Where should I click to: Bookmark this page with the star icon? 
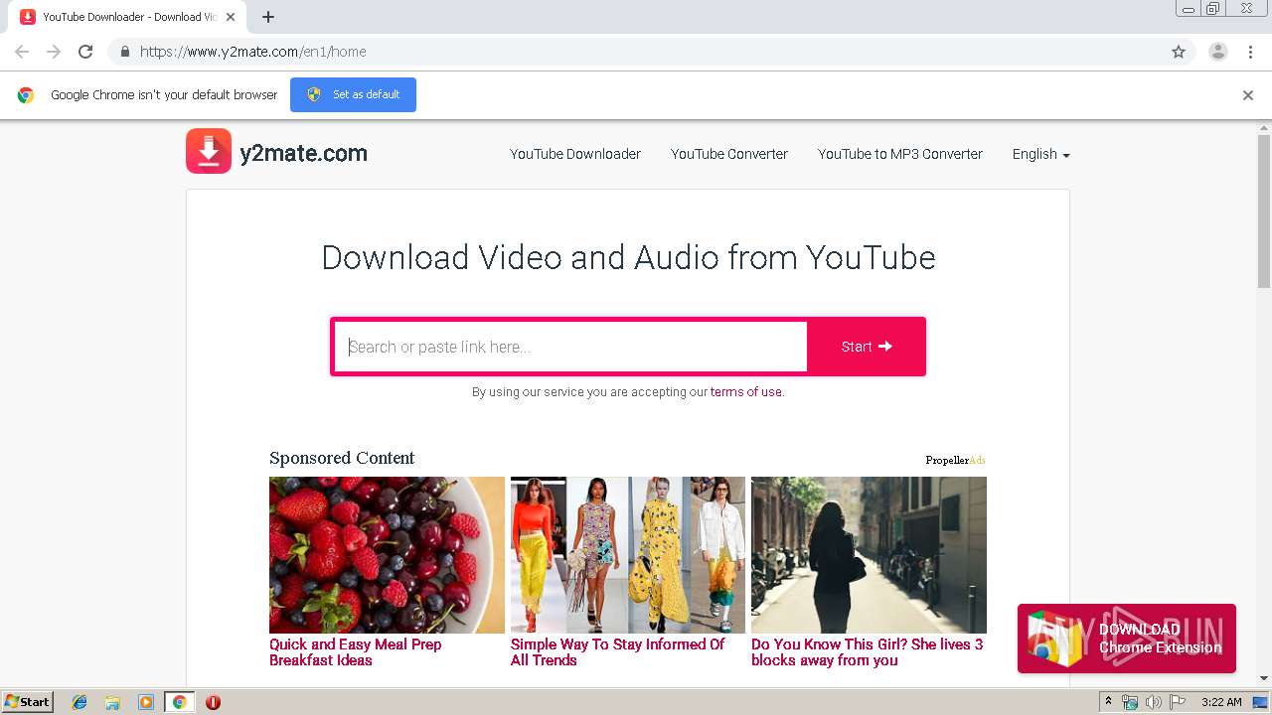tap(1179, 52)
